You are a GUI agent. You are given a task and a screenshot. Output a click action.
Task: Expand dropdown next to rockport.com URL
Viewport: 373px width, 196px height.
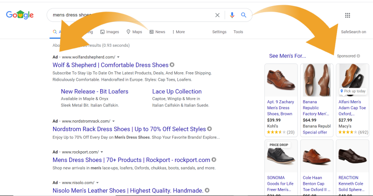102,152
